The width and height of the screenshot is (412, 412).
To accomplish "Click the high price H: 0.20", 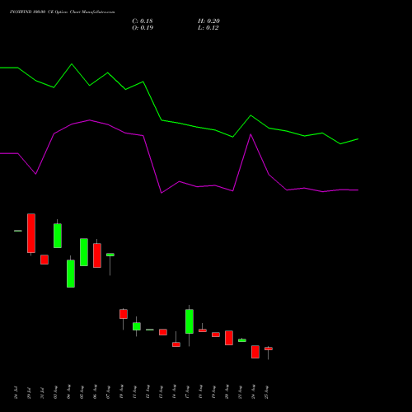I will tap(208, 21).
